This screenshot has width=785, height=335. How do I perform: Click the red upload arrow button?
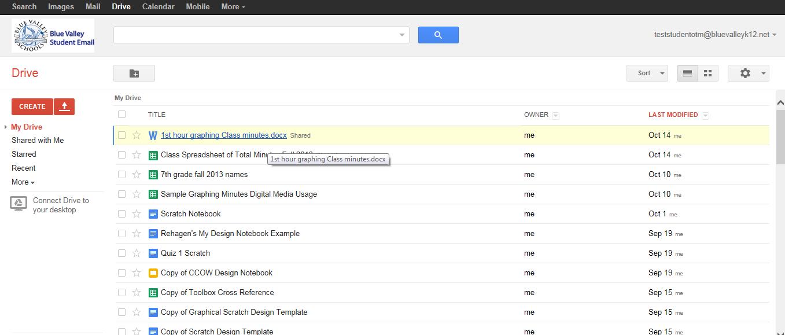tap(64, 106)
